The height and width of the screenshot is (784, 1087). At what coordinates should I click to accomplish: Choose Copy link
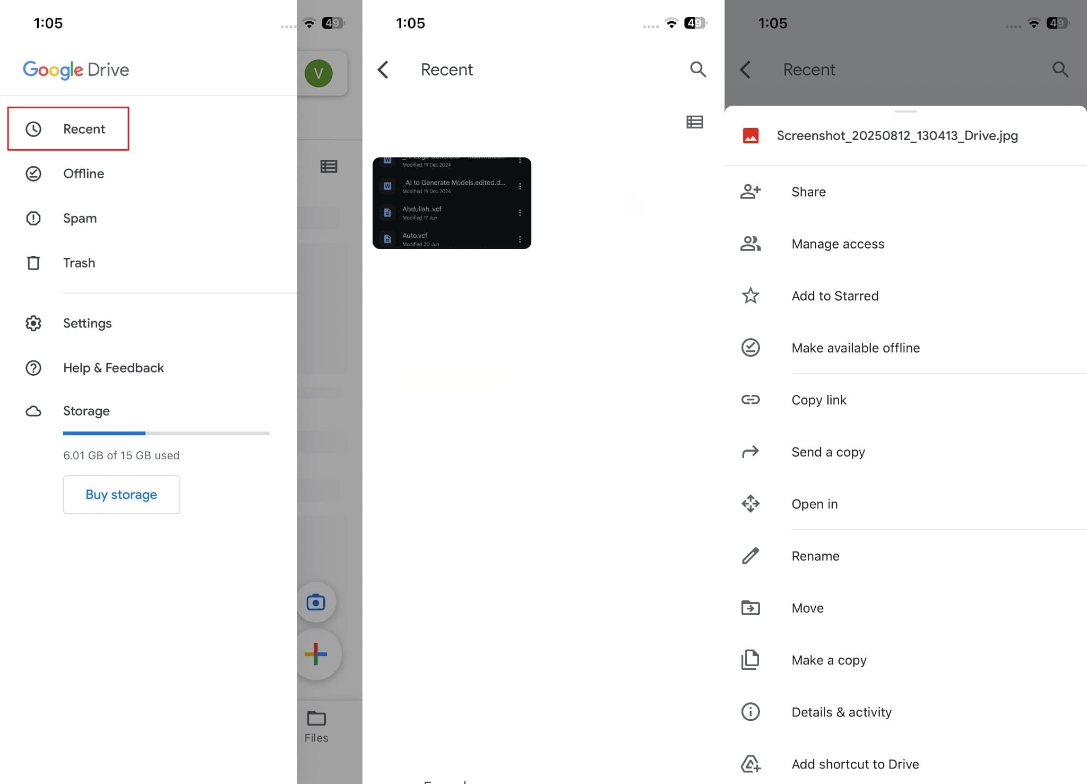(905, 400)
